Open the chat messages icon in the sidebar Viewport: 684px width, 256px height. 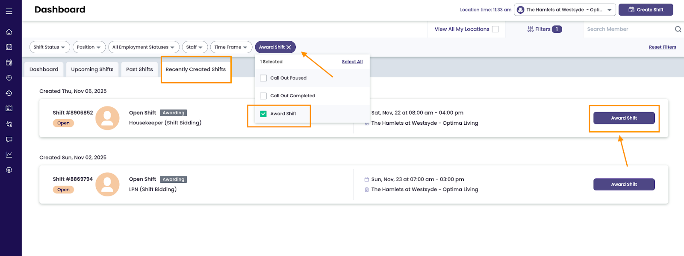click(9, 139)
